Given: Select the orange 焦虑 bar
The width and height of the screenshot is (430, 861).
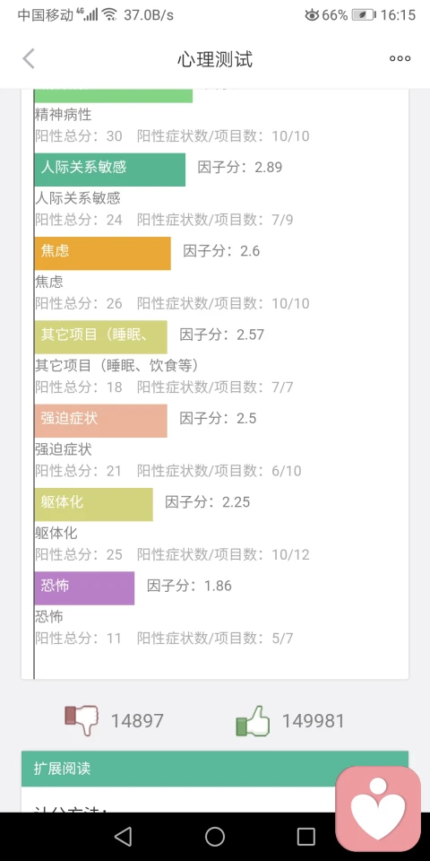Looking at the screenshot, I should coord(102,253).
